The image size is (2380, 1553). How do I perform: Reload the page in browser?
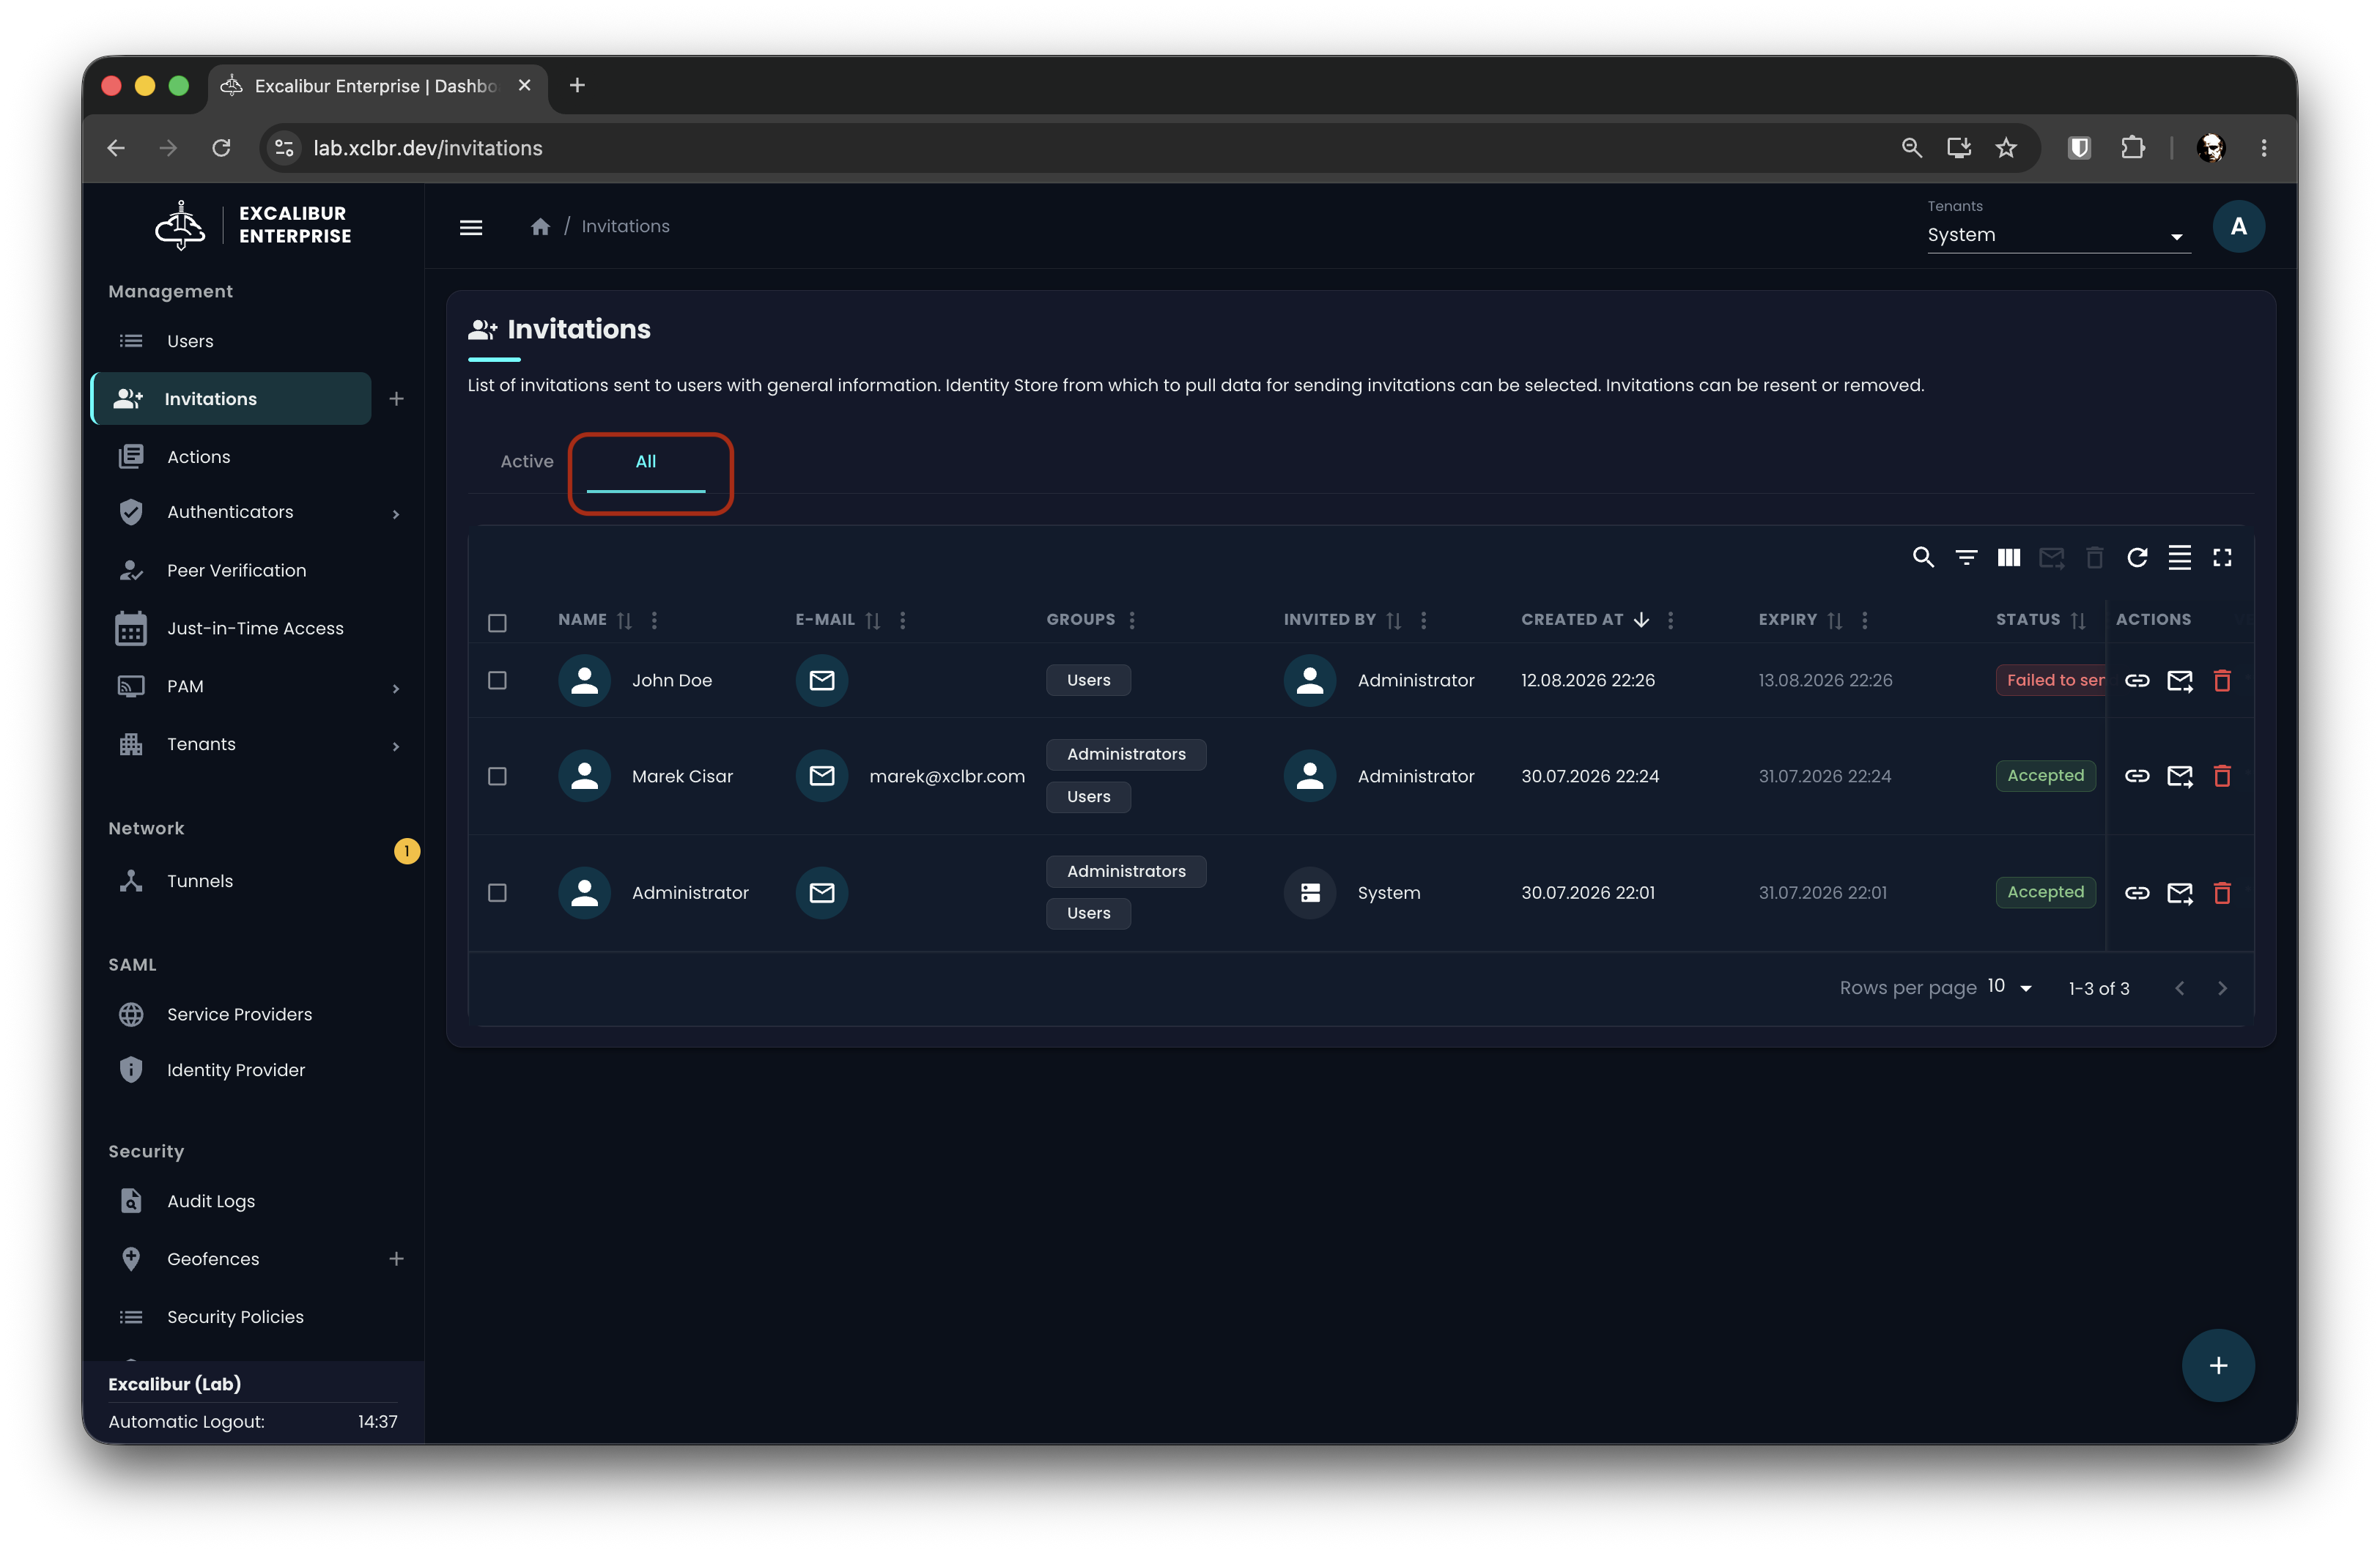[221, 148]
